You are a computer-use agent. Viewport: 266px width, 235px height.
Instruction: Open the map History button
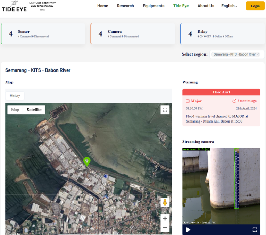point(15,95)
